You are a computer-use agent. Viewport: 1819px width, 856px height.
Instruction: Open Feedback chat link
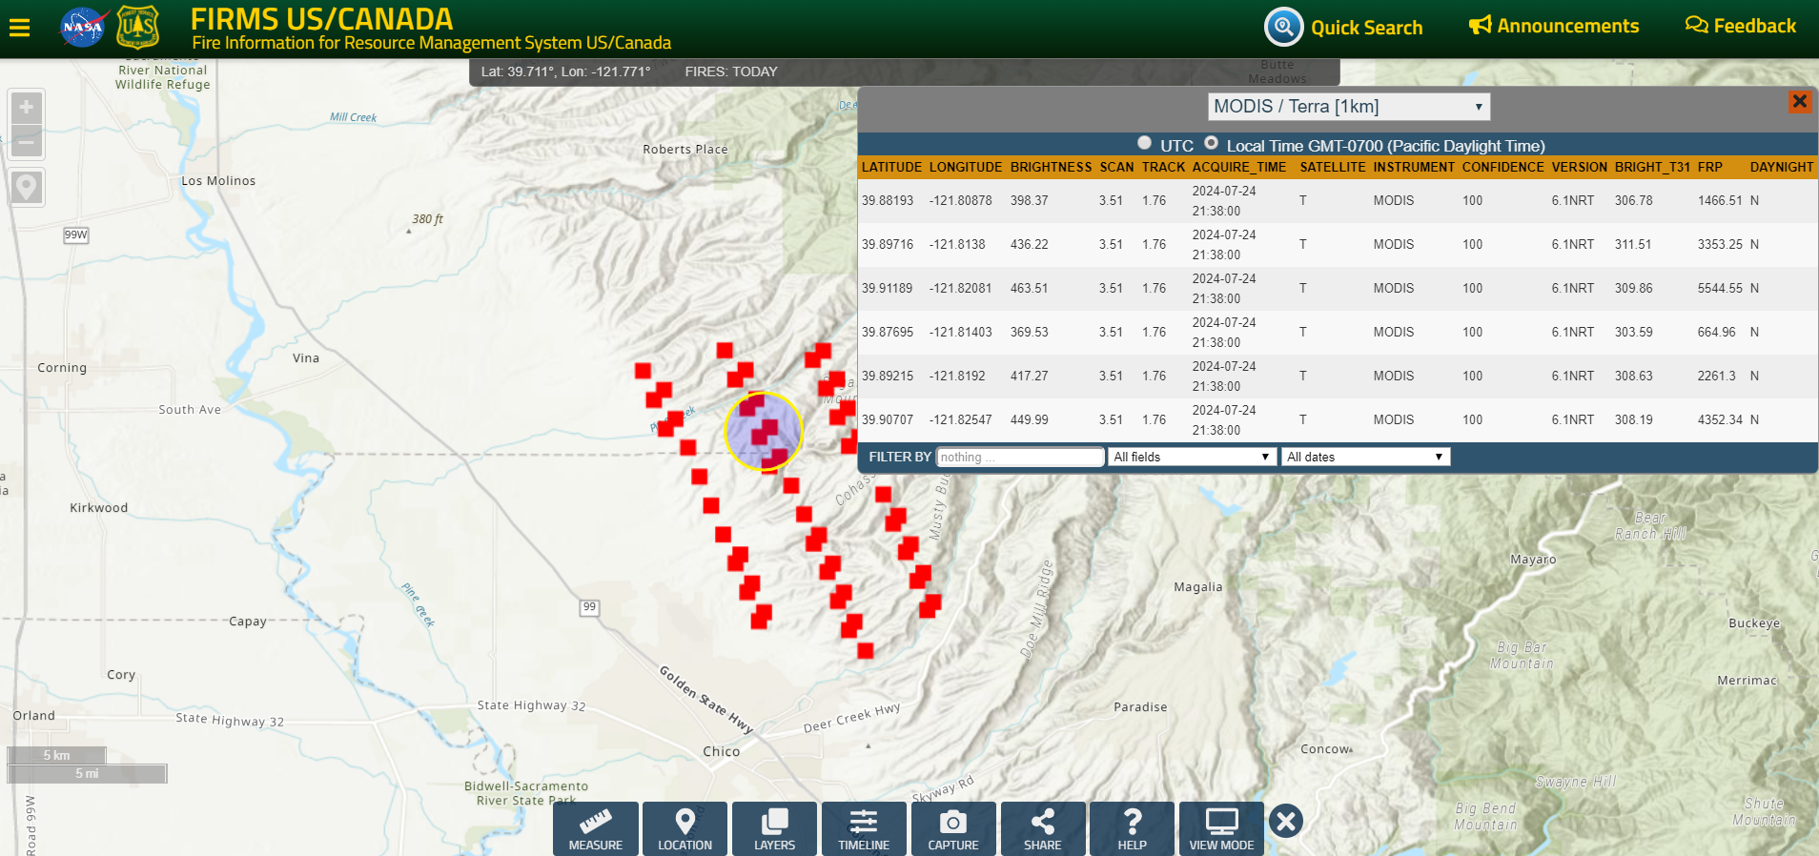[x=1741, y=26]
